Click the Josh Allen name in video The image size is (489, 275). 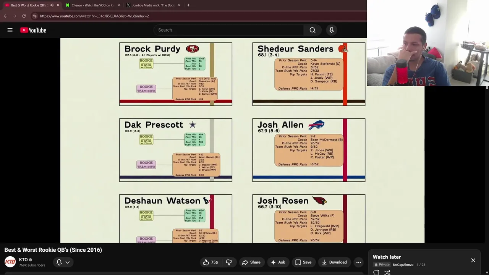pos(280,125)
